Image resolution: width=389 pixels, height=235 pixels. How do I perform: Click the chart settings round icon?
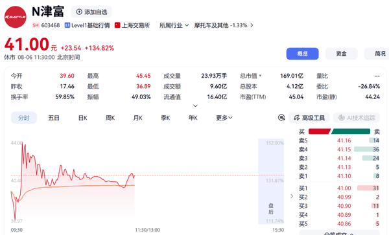[x=281, y=118]
